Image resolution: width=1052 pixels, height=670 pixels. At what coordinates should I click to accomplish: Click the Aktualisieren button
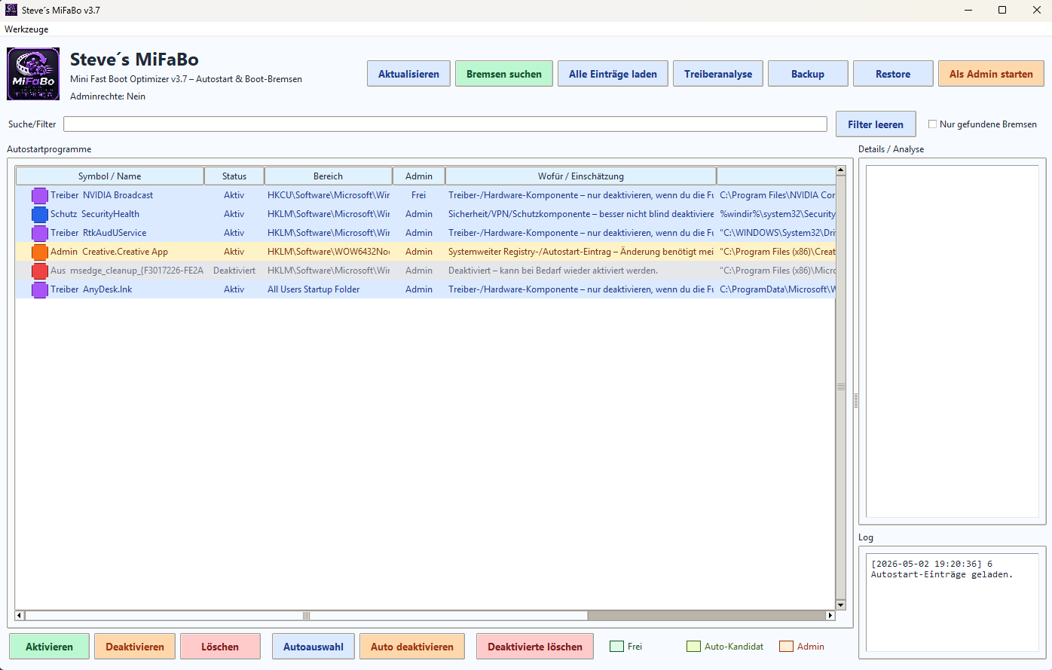click(408, 74)
